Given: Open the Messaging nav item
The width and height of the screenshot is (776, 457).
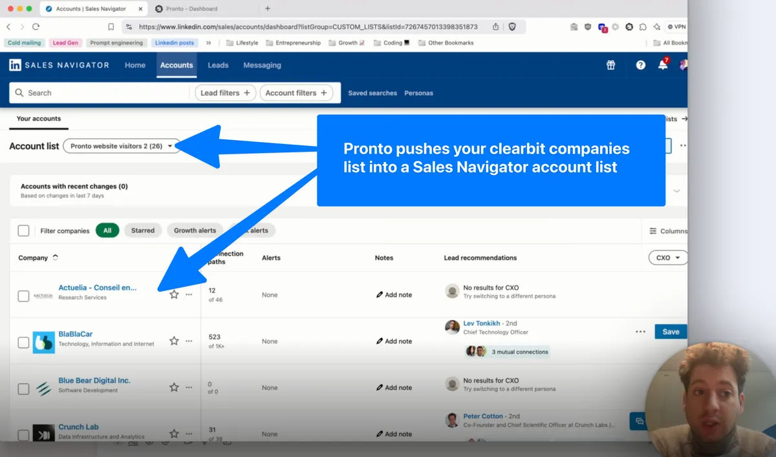Looking at the screenshot, I should 262,65.
